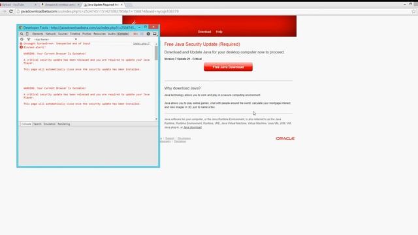The width and height of the screenshot is (418, 235).
Task: Open the top frame selector dropdown
Action: coord(55,39)
